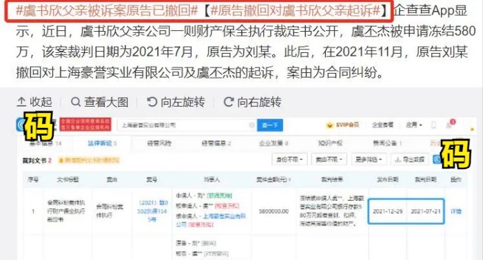Image resolution: width=483 pixels, height=260 pixels.
Task: Click the SVIP crown icon
Action: (329, 125)
